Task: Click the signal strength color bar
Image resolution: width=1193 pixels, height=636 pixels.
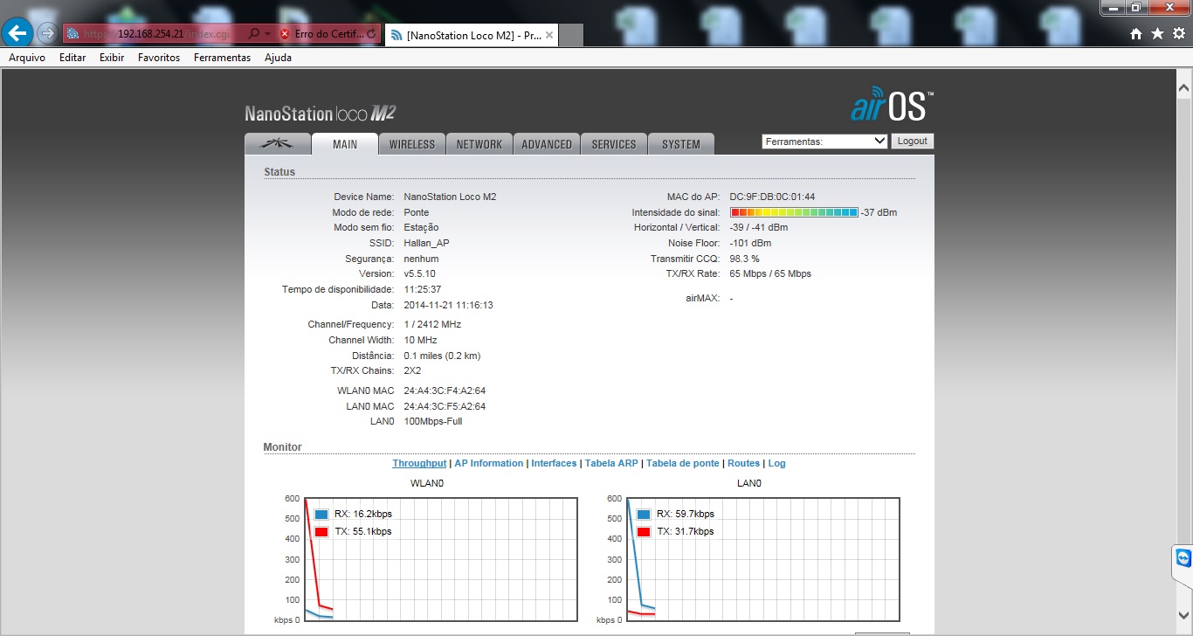Action: point(794,212)
